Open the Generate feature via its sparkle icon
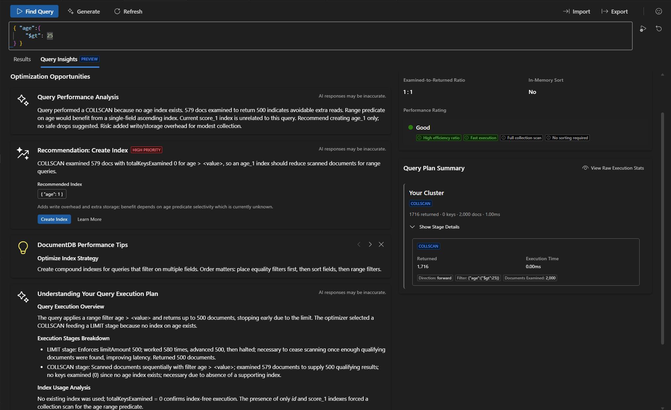This screenshot has width=671, height=410. (x=70, y=11)
